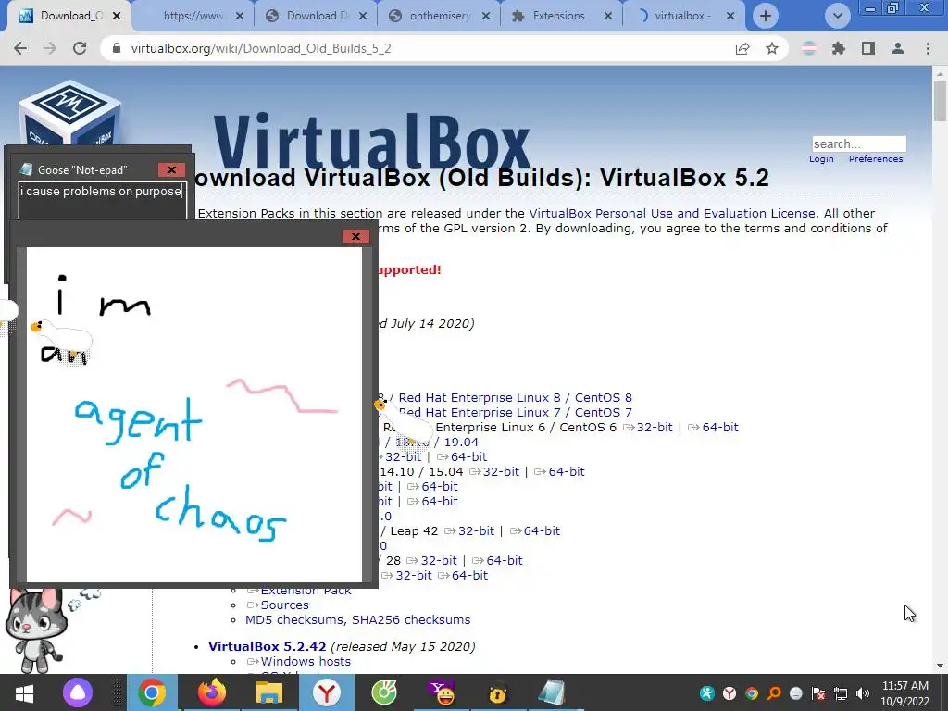Viewport: 948px width, 711px height.
Task: Open Chrome from the taskbar
Action: [152, 692]
